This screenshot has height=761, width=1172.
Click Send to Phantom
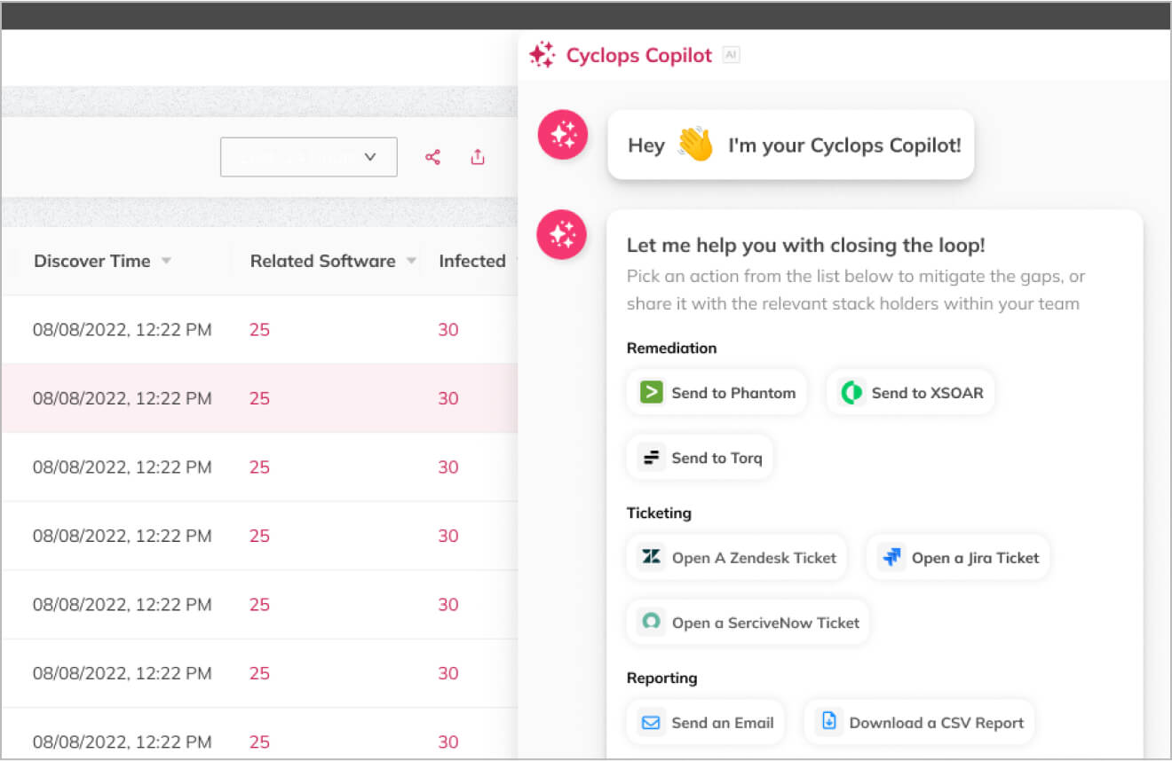pos(717,391)
